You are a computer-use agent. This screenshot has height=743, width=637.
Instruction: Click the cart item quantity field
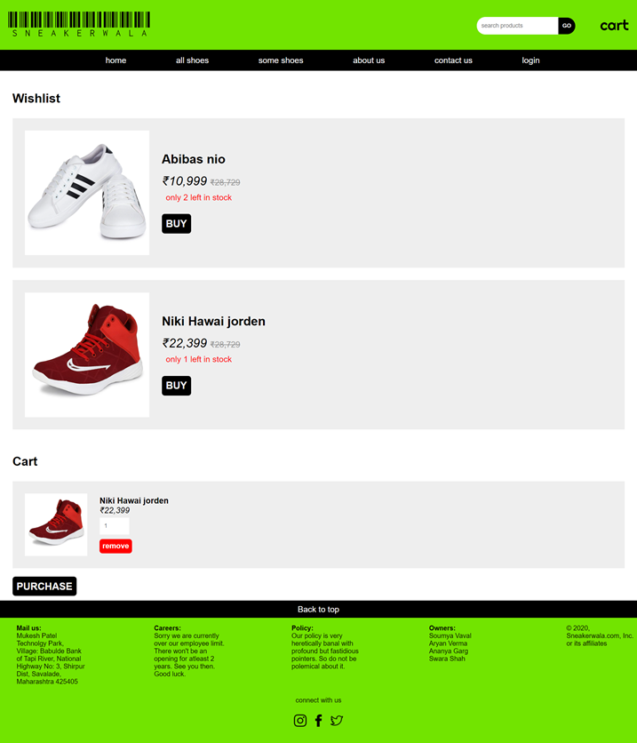point(114,526)
